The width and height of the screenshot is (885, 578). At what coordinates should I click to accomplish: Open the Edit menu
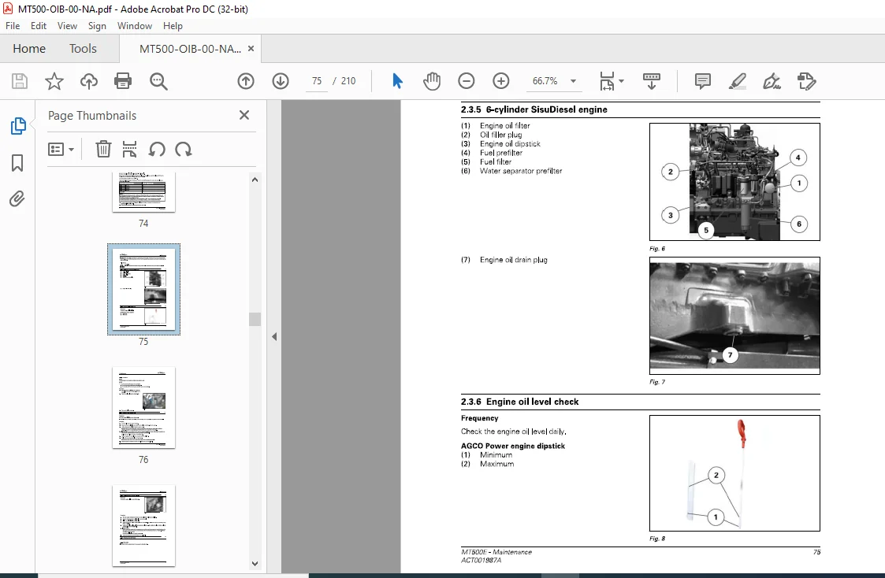39,26
